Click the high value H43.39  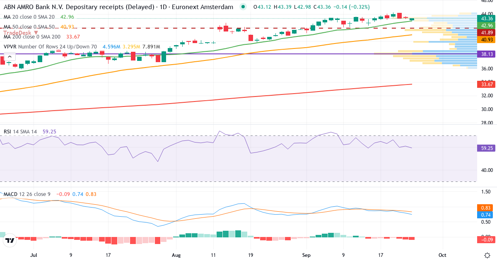(x=282, y=7)
